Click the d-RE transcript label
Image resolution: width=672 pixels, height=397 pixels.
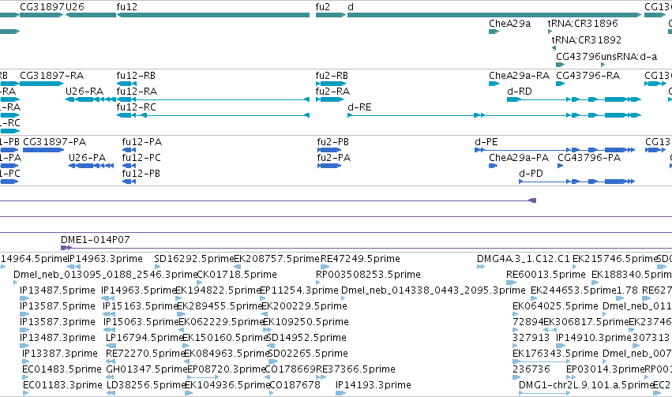[x=359, y=107]
